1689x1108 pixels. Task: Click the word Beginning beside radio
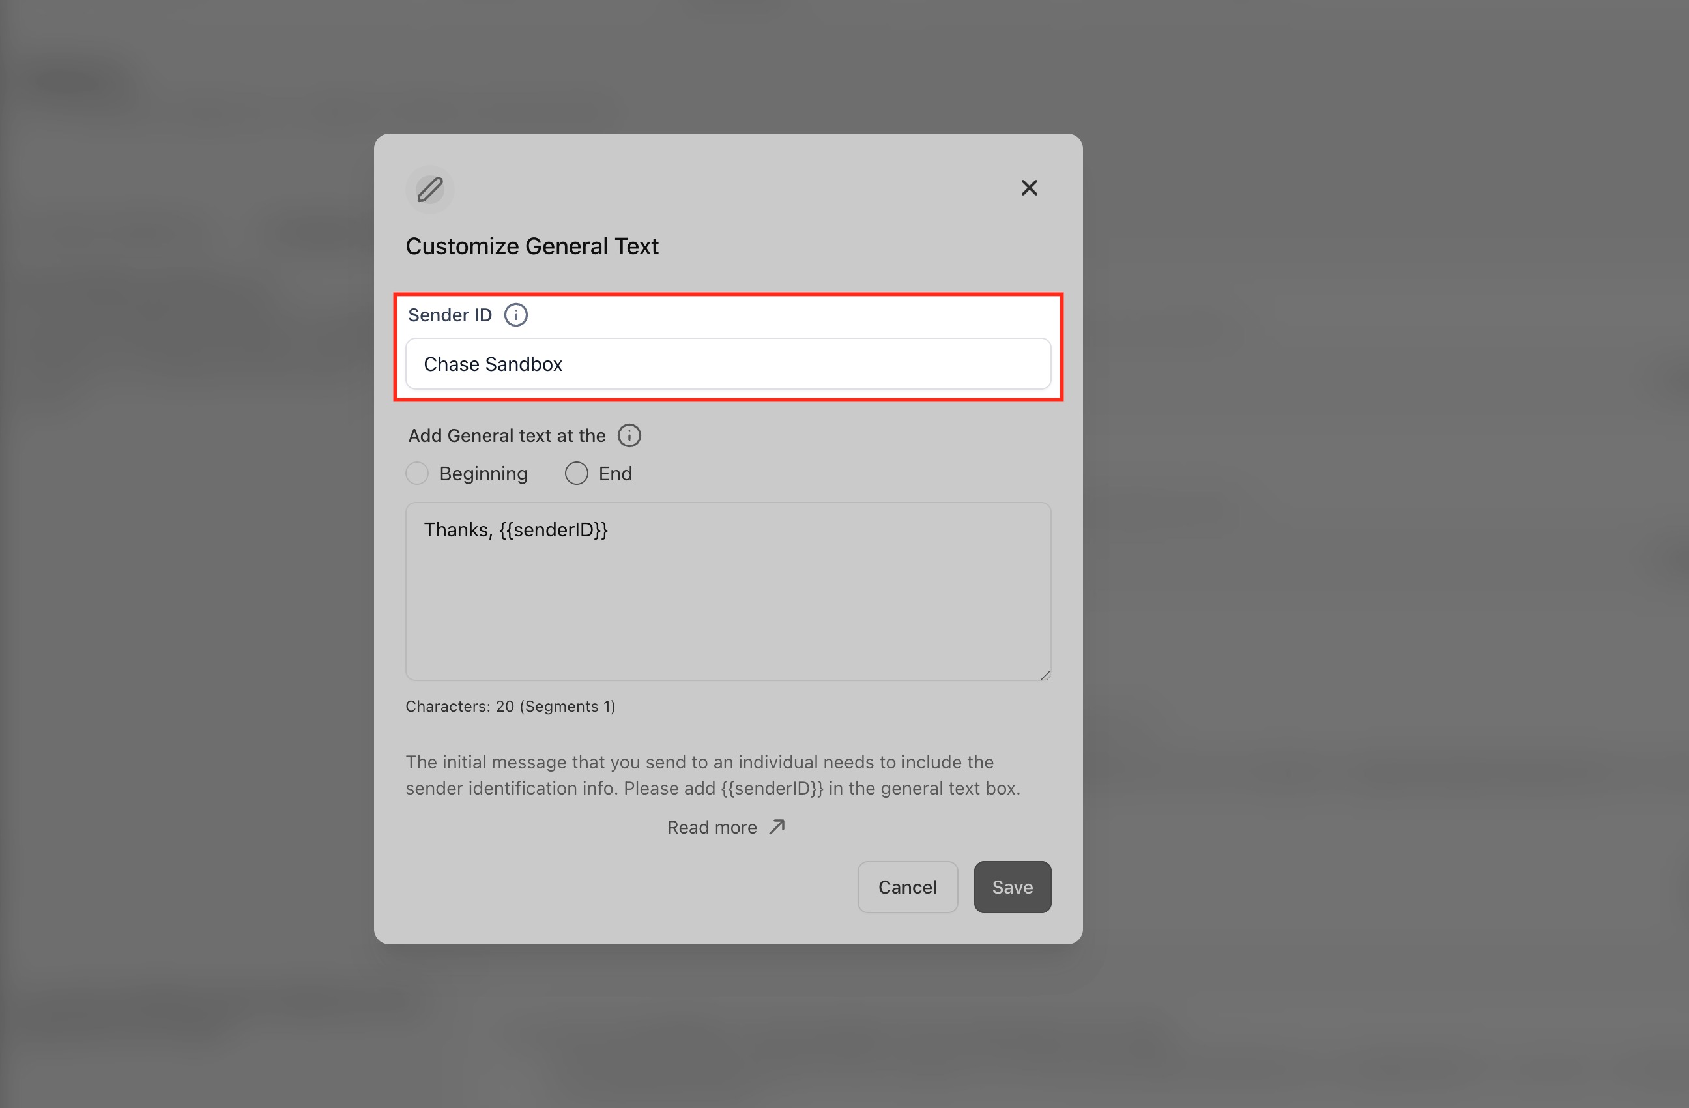pyautogui.click(x=484, y=473)
